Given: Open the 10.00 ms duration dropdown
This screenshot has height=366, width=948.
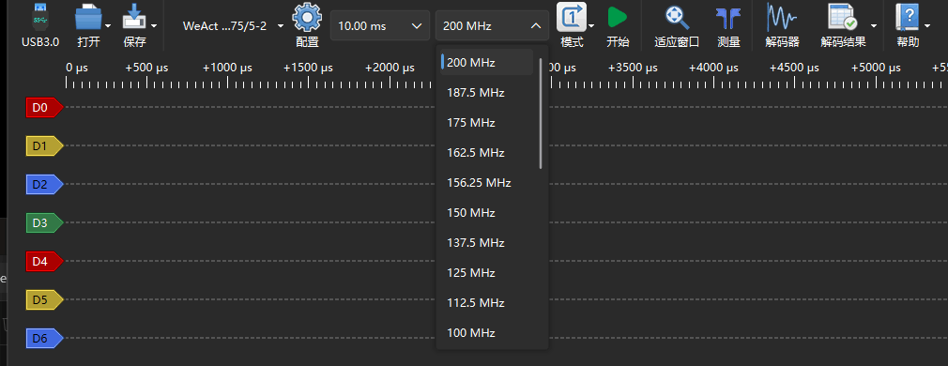Looking at the screenshot, I should [x=380, y=25].
